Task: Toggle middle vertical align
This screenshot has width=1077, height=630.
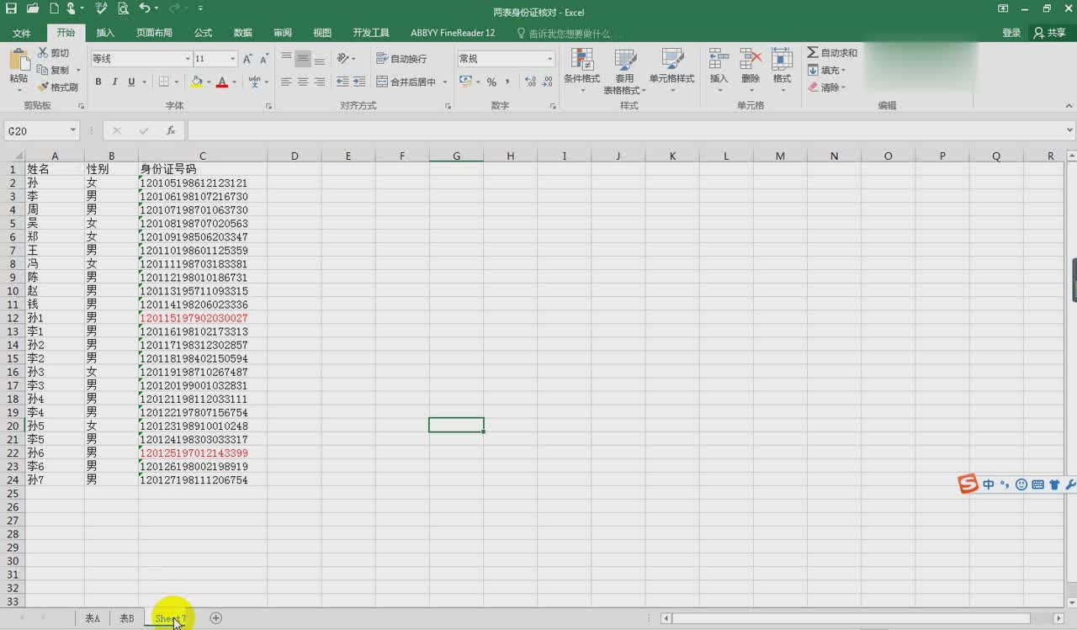Action: [303, 58]
